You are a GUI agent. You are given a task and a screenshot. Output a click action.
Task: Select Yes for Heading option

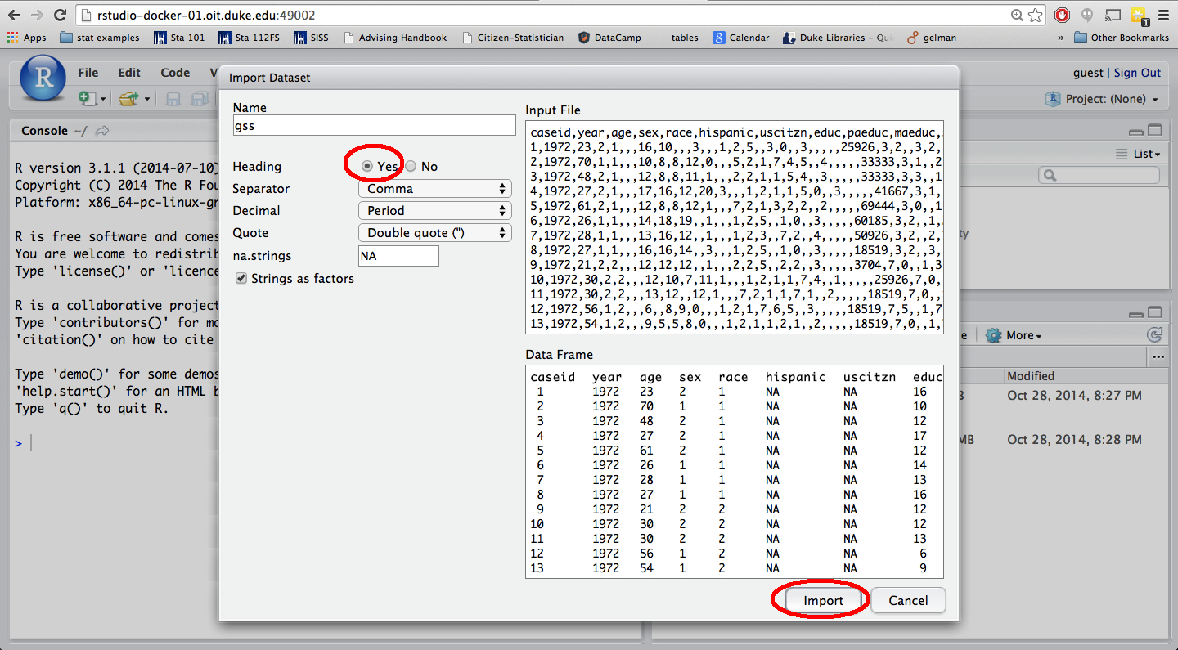[x=367, y=166]
